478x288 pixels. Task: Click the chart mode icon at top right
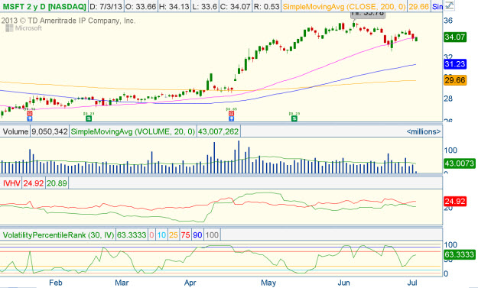pos(450,5)
